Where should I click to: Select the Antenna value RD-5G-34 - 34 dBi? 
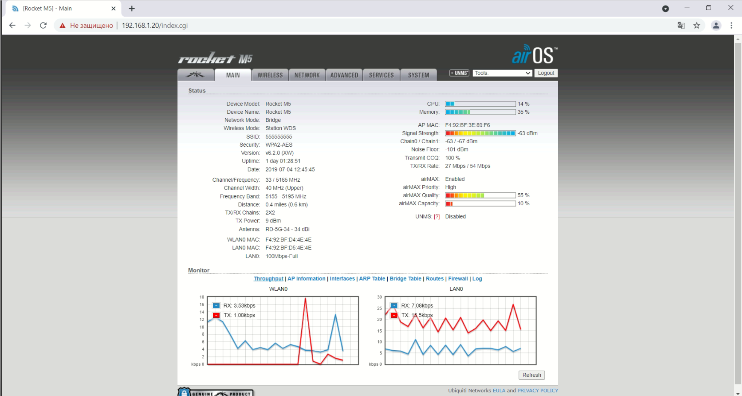pos(287,230)
